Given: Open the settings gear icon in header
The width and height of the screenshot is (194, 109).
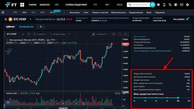Looking at the screenshot, I should [x=188, y=5].
